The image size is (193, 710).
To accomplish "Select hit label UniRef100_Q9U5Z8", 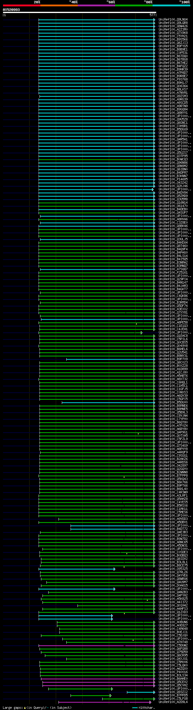I will click(173, 120).
